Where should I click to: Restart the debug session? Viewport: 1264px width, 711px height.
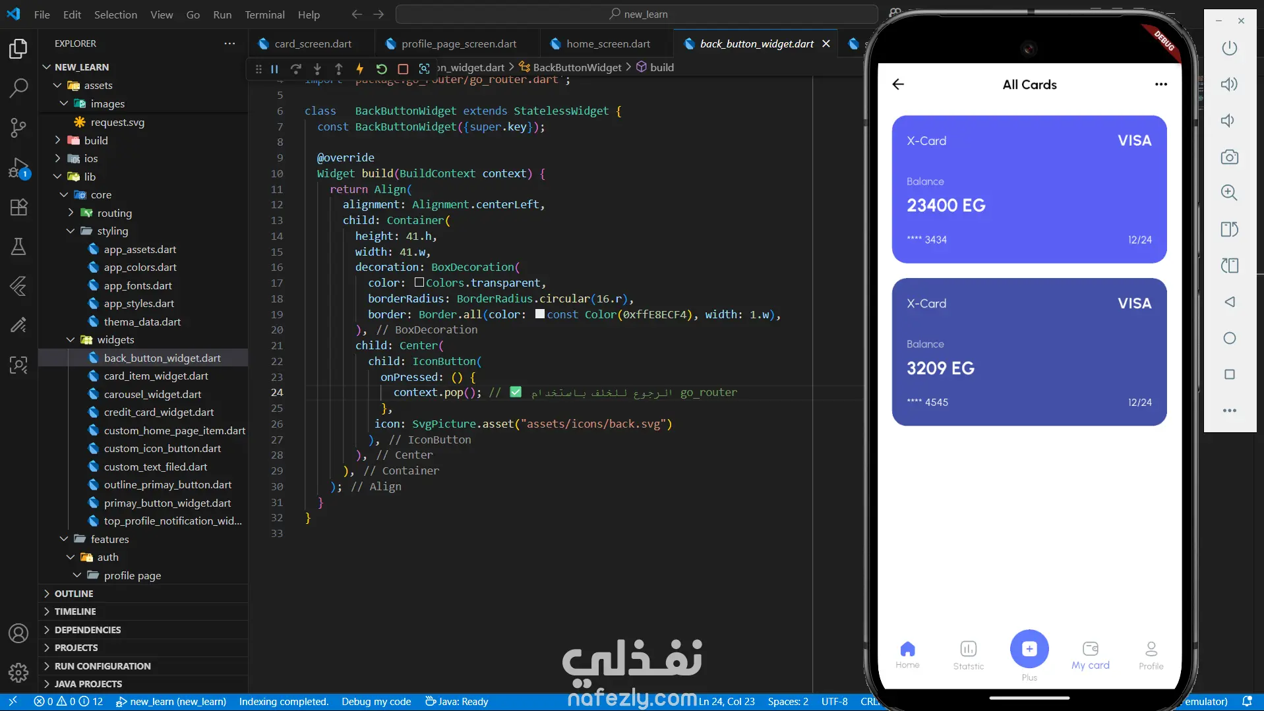coord(381,69)
